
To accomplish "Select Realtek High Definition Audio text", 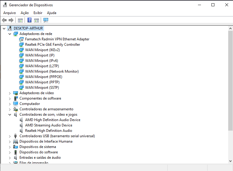I will coord(49,131).
